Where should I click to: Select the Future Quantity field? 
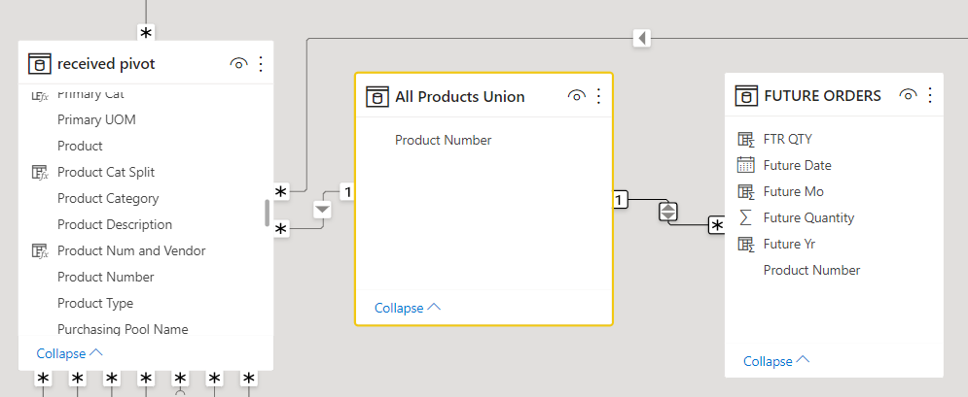pyautogui.click(x=808, y=217)
